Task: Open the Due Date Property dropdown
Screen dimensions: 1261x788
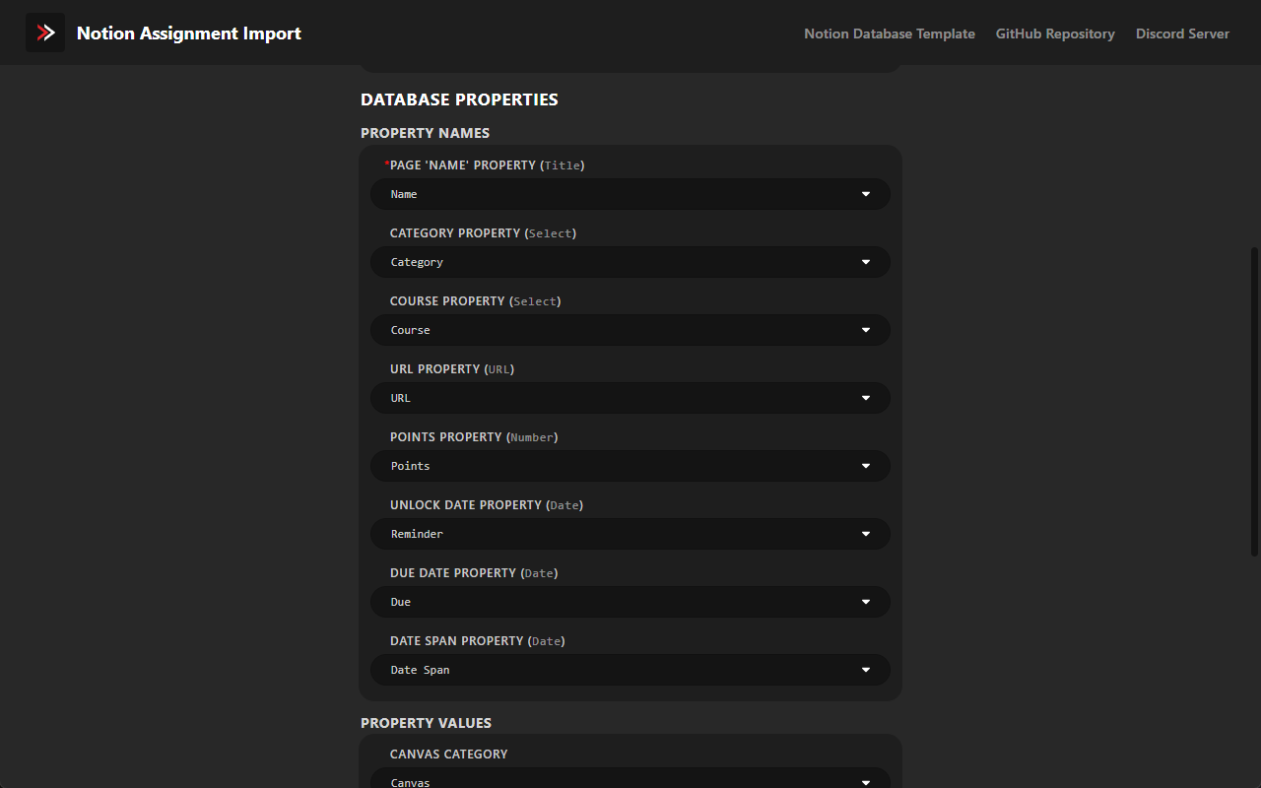Action: [630, 602]
